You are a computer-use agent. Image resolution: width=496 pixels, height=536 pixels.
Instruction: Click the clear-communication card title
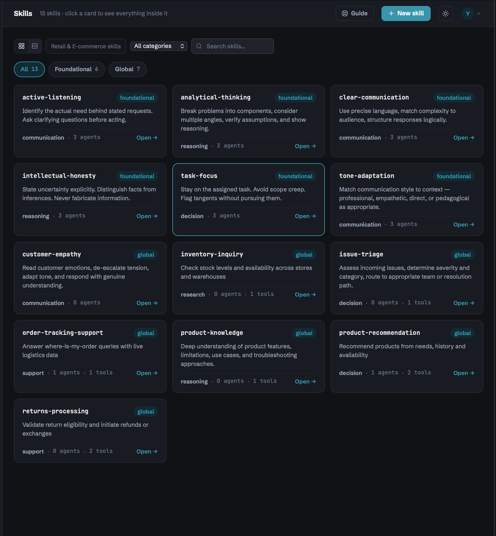click(x=374, y=97)
